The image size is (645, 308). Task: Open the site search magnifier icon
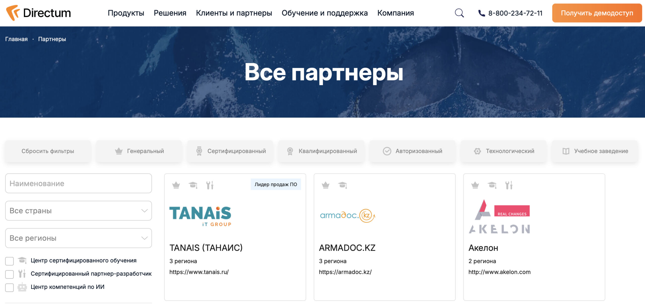click(459, 13)
